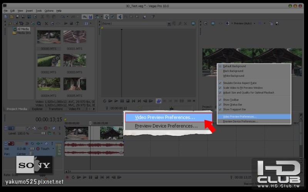Image resolution: width=308 pixels, height=192 pixels.
Task: Select the 00003.MTS media thumbnail
Action: [75, 61]
